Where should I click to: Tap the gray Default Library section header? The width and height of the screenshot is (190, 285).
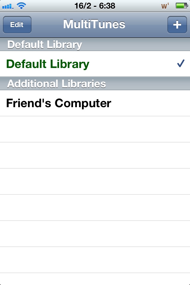[95, 45]
